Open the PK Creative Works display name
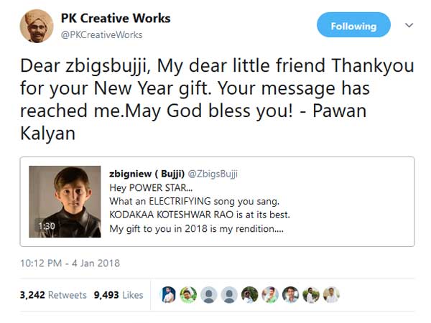431x323 pixels. [x=115, y=18]
